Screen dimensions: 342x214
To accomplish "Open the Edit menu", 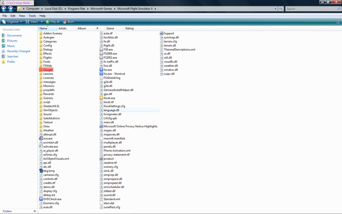I will point(13,16).
